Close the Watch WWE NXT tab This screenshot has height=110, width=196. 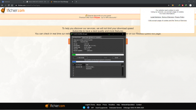48,2
